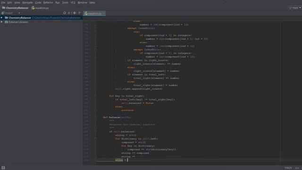
Task: Click the 'self.balanced = False' line
Action: click(x=137, y=103)
